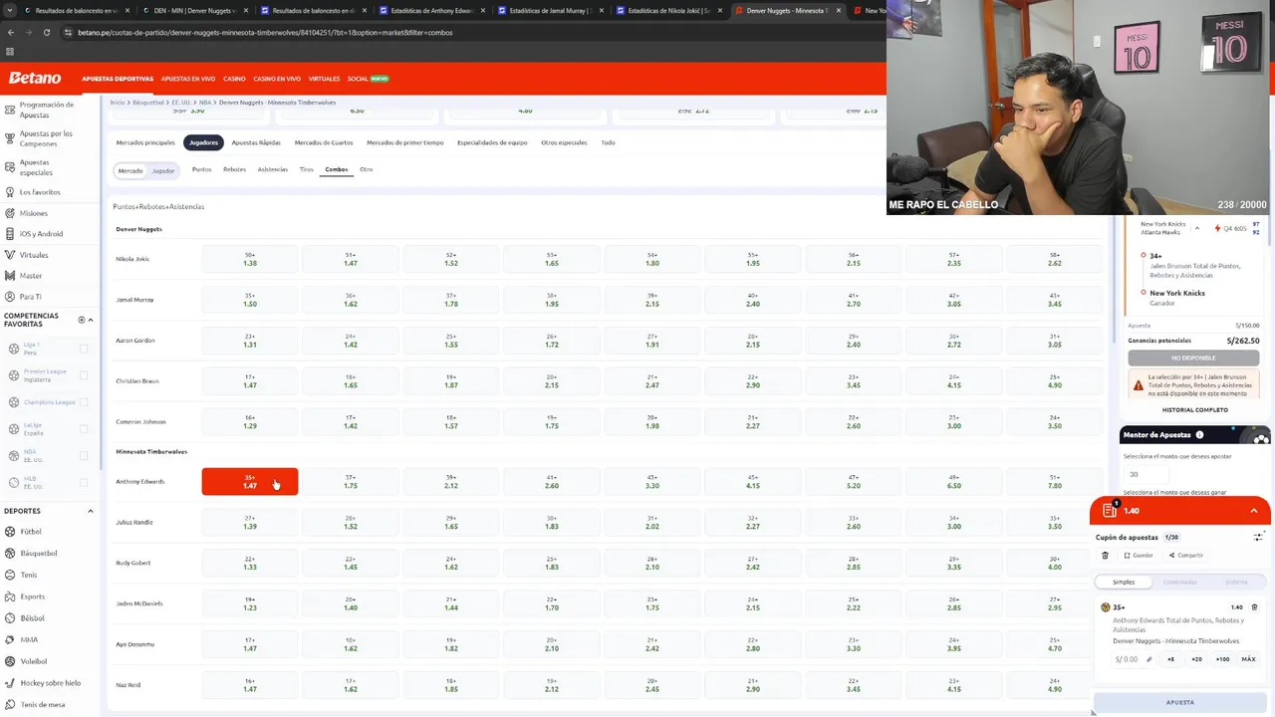Viewport: 1275px width, 717px height.
Task: Open the Mercados principales tab
Action: point(145,142)
